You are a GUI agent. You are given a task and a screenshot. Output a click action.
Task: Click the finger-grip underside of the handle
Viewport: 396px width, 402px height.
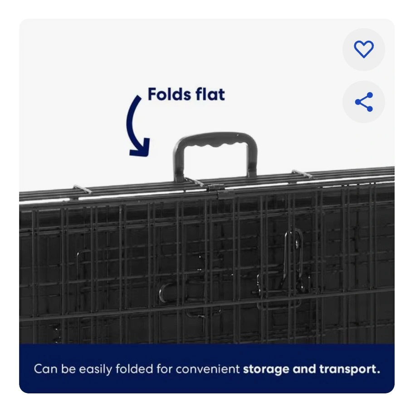(215, 146)
